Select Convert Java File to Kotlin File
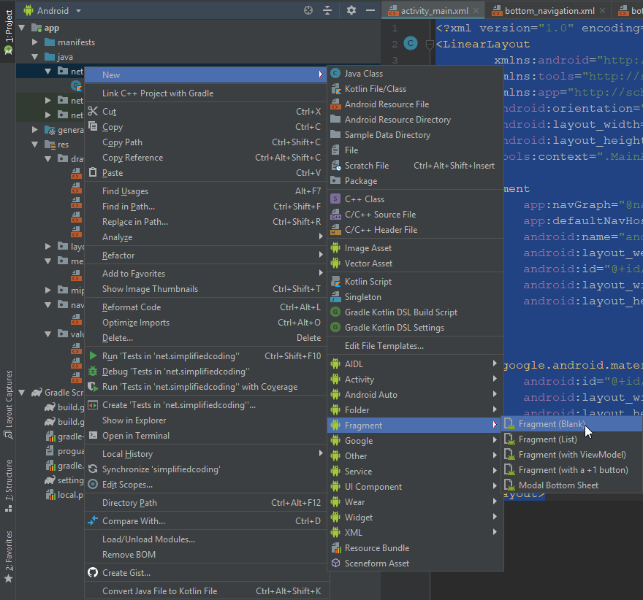The width and height of the screenshot is (643, 600). (x=206, y=591)
